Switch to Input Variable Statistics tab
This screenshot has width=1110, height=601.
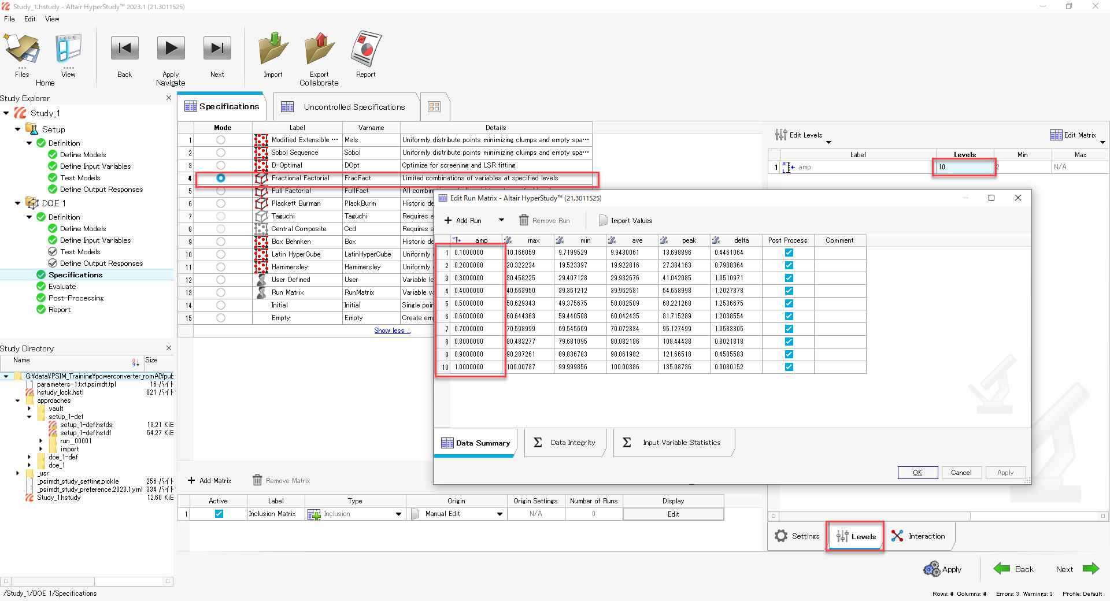673,443
